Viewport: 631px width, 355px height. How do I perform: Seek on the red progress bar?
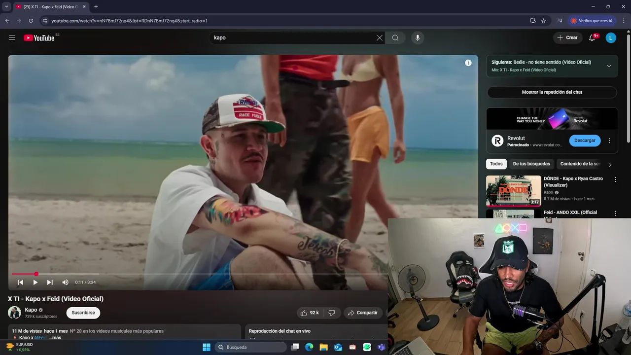[x=199, y=274]
